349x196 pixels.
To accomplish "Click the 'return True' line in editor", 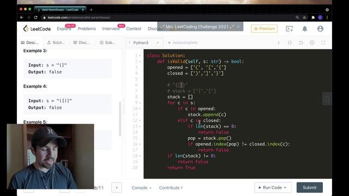I will pyautogui.click(x=182, y=168).
